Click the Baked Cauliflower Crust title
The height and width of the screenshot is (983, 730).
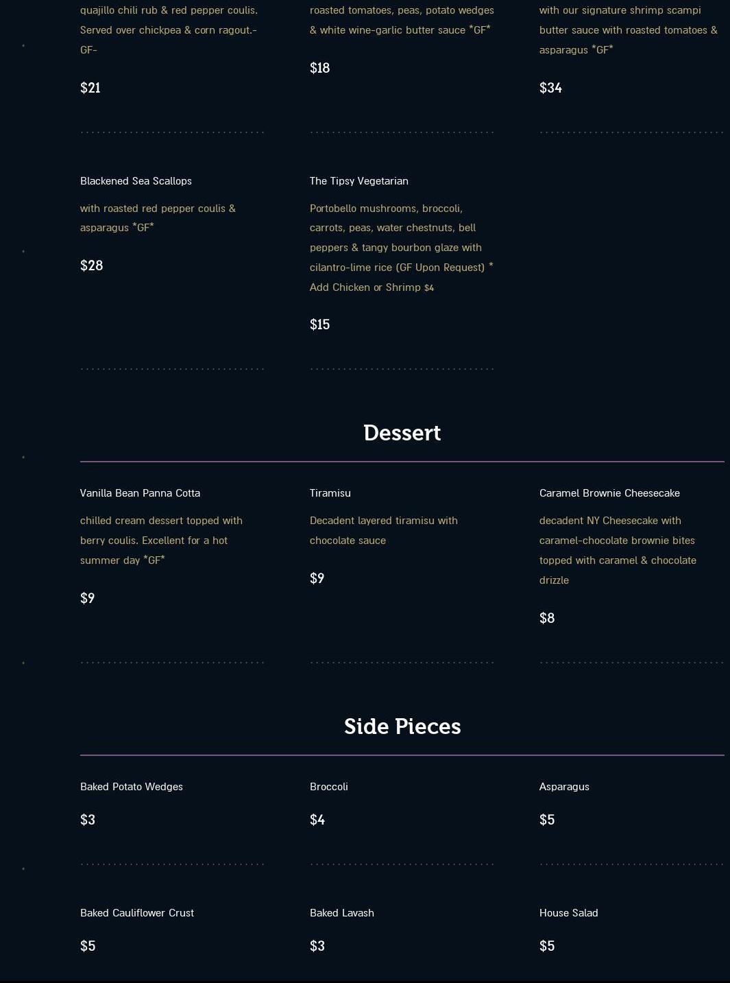137,913
